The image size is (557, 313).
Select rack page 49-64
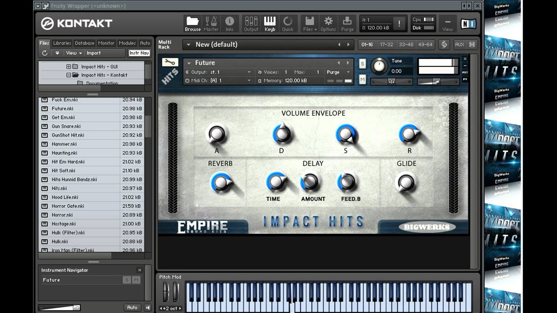coord(425,44)
